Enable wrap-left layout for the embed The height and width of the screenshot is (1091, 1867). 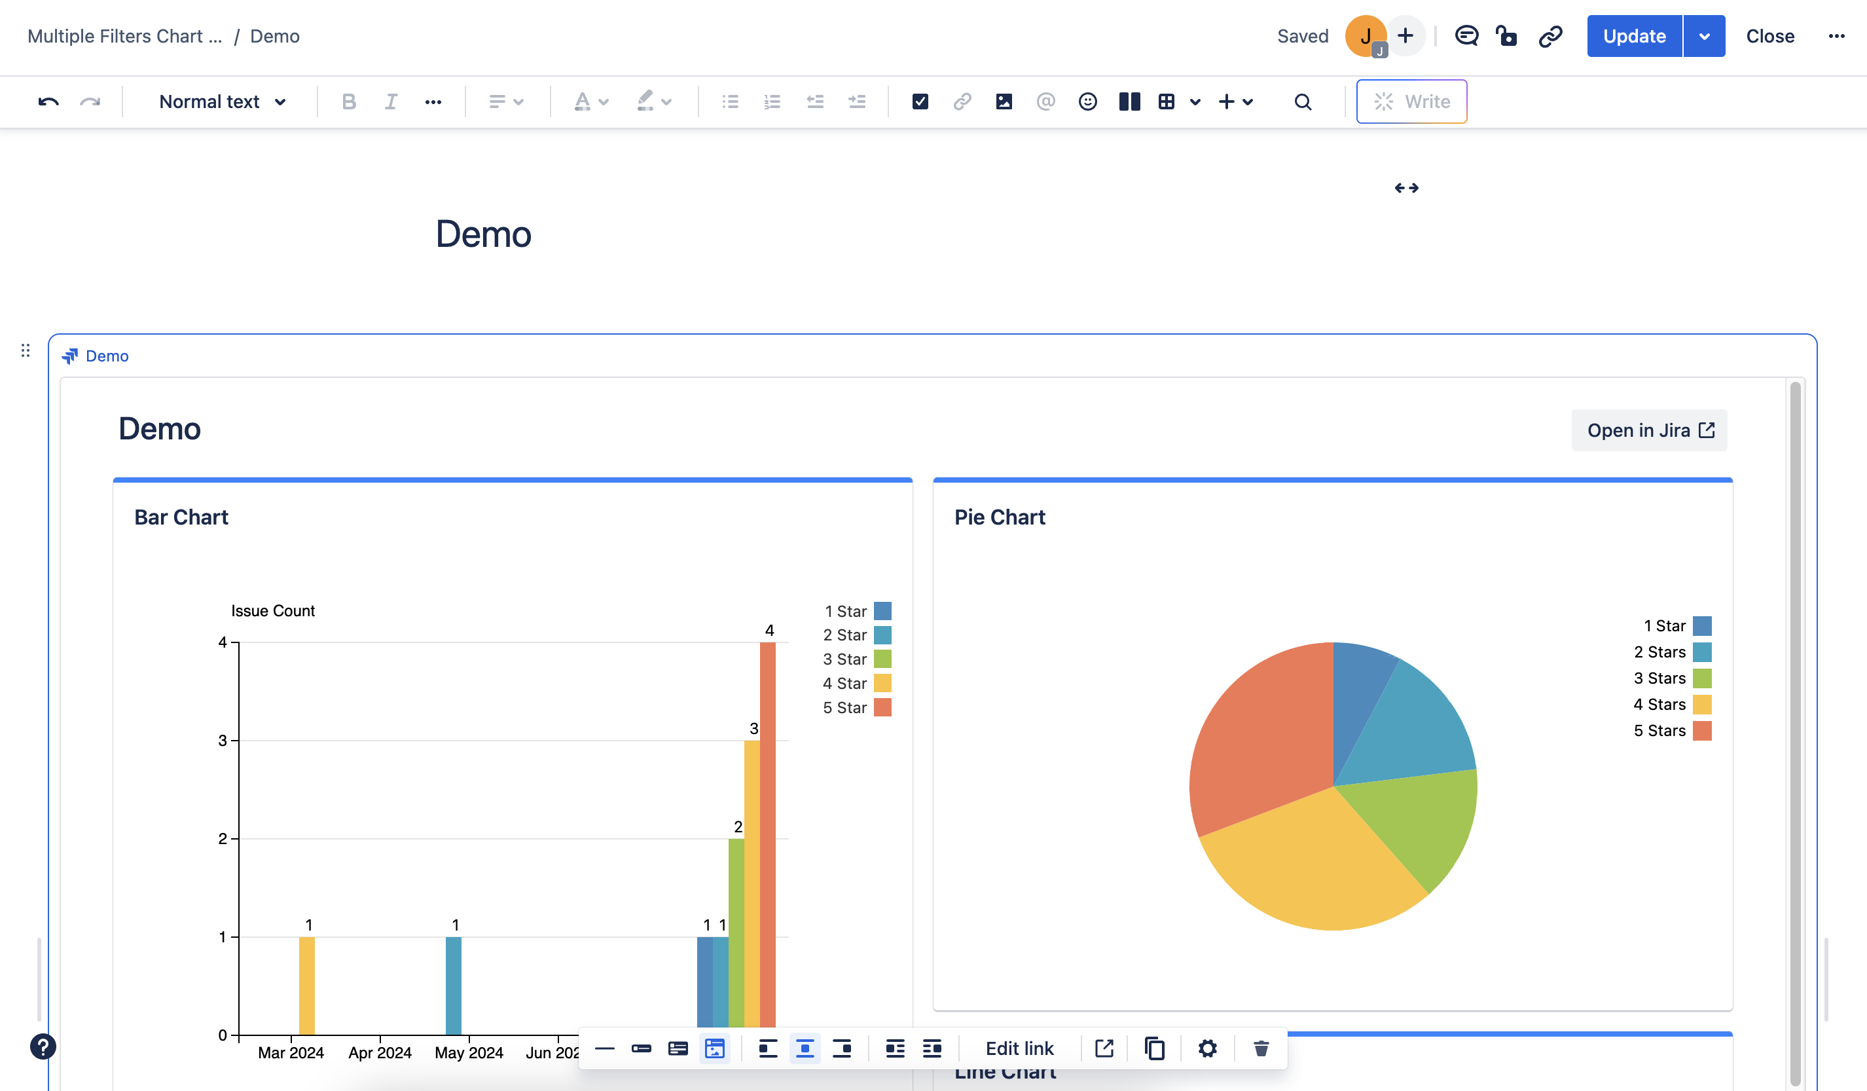tap(895, 1048)
